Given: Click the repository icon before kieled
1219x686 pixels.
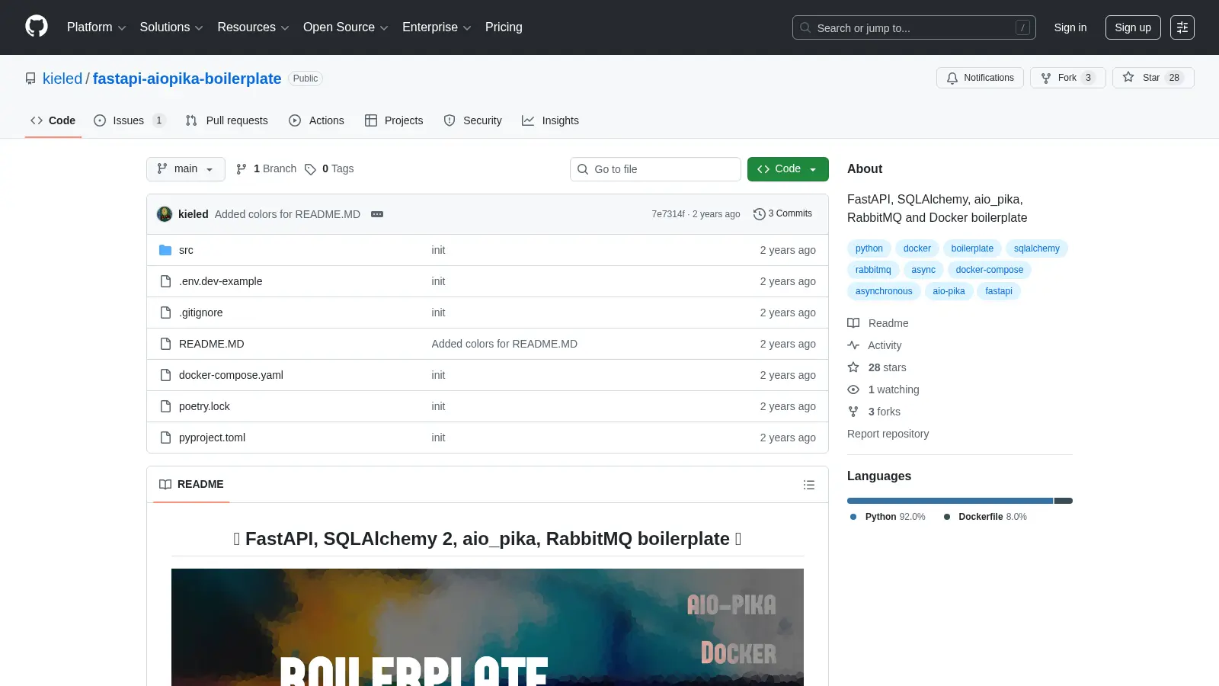Looking at the screenshot, I should click(30, 79).
